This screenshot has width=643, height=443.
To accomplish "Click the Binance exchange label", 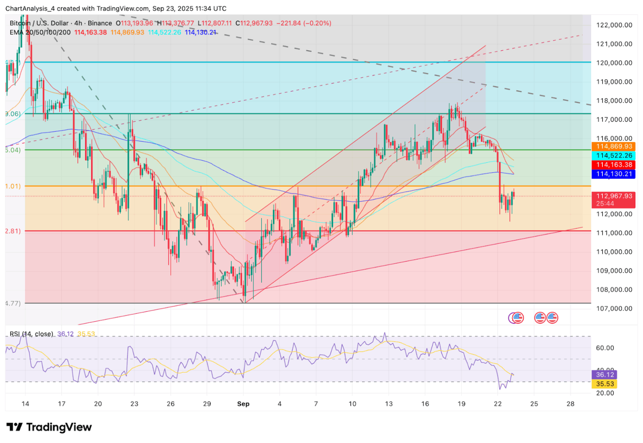I will click(x=100, y=23).
